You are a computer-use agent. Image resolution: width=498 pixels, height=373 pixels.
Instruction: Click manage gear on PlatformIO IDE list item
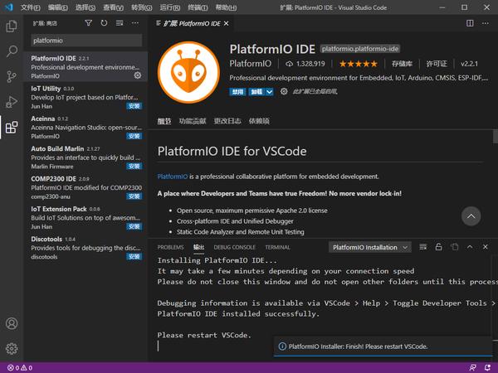138,75
